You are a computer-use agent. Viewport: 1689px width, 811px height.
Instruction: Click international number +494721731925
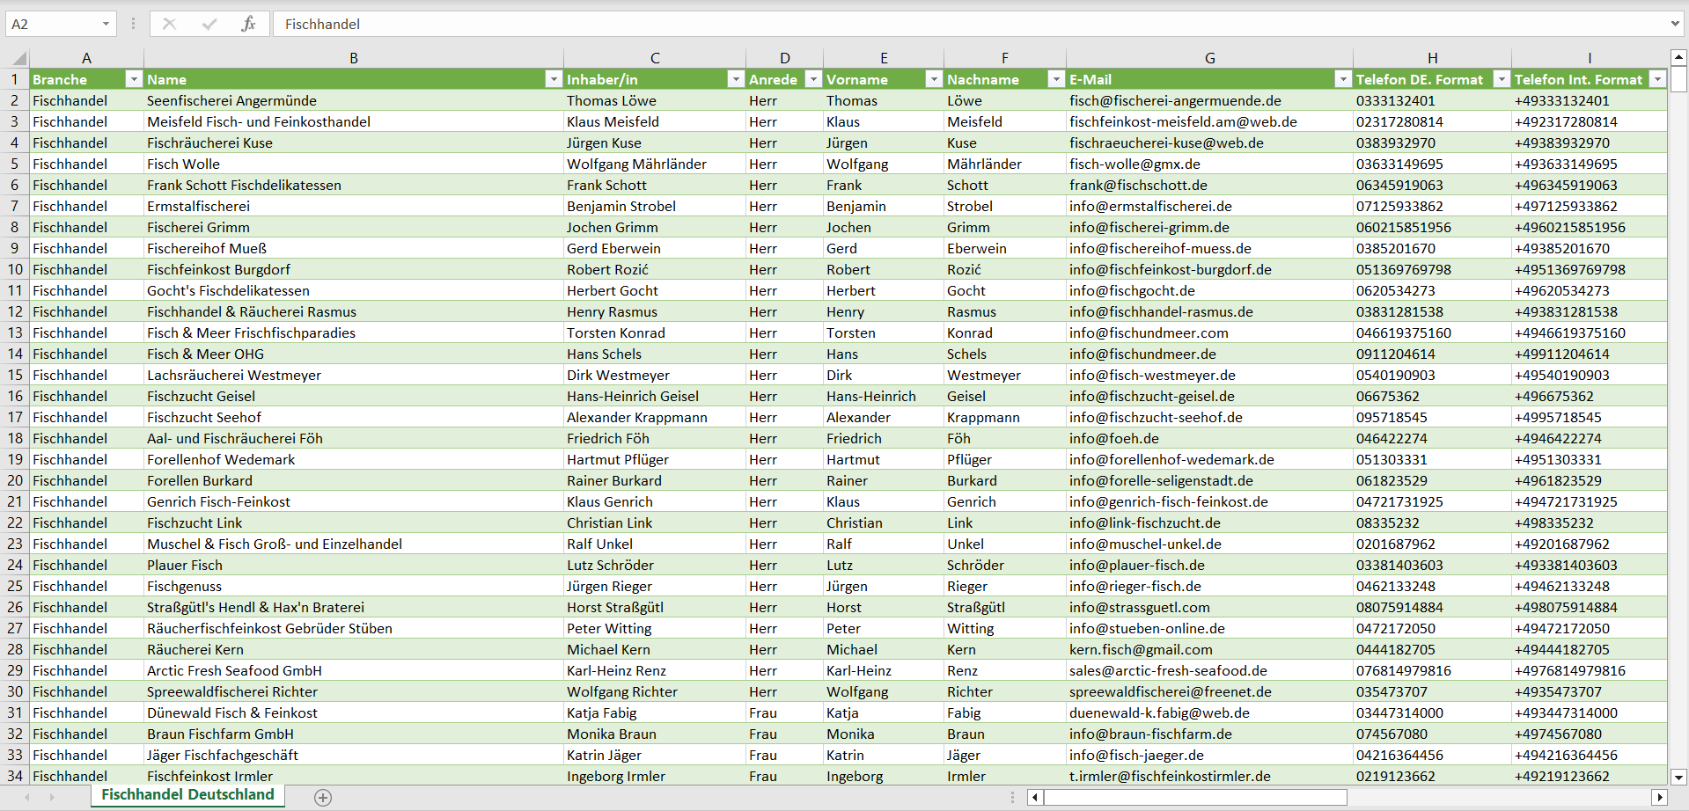[1590, 501]
